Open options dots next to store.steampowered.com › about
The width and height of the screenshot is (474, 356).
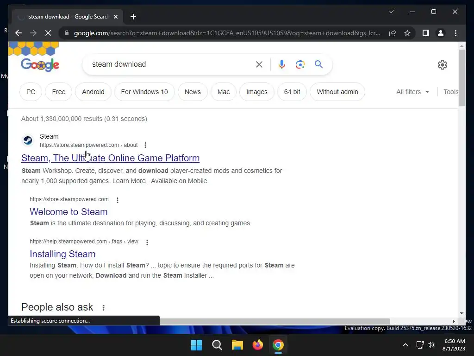(x=145, y=145)
